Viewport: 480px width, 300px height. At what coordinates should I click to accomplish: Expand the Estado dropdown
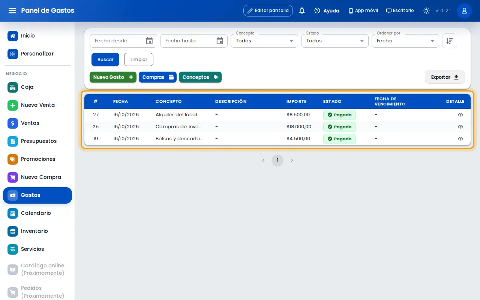[335, 41]
